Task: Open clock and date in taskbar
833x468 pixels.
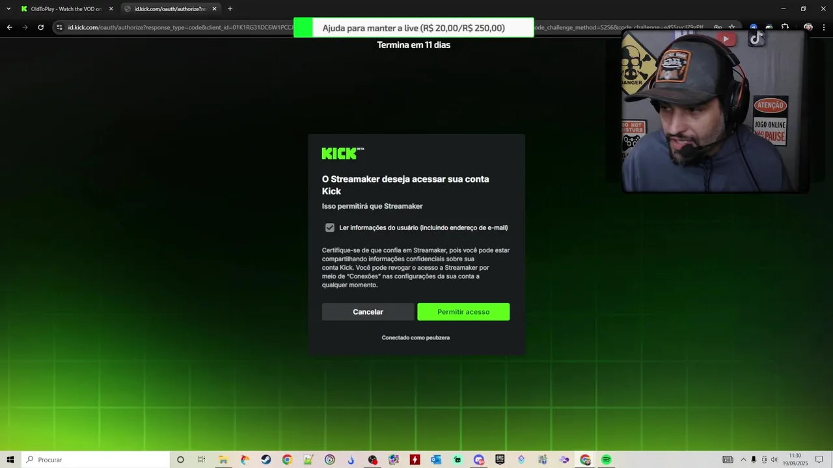Action: (x=795, y=460)
